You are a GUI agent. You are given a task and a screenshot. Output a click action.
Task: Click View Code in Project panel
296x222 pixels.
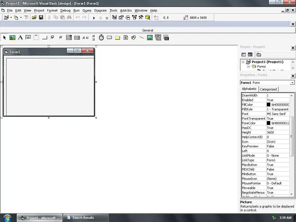coord(244,55)
